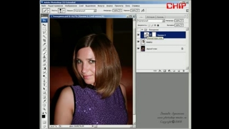The image size is (229, 129).
Task: Select the Dodge tool
Action: 44,76
